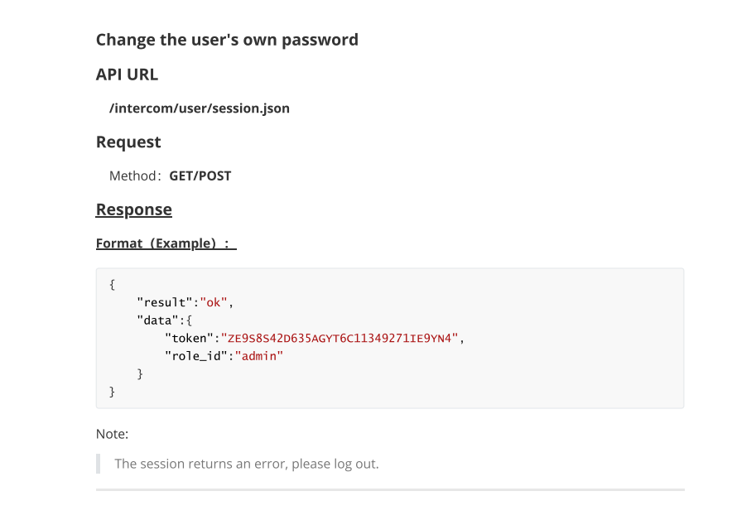Click the Note: label

(112, 434)
